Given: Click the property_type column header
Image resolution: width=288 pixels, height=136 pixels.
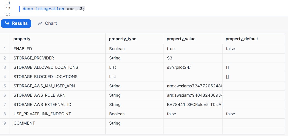Looking at the screenshot, I should (123, 39).
